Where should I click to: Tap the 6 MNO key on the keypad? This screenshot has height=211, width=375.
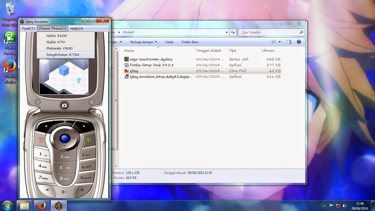pyautogui.click(x=86, y=166)
